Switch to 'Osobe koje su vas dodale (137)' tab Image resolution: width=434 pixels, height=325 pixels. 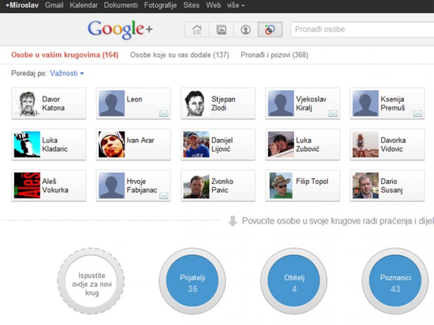(180, 55)
